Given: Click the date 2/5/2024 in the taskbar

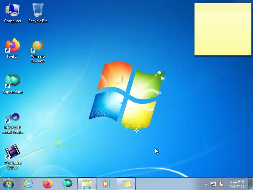Looking at the screenshot, I should 237,187.
